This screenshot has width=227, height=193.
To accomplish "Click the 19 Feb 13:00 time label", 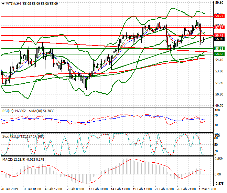I will [x=142, y=189].
